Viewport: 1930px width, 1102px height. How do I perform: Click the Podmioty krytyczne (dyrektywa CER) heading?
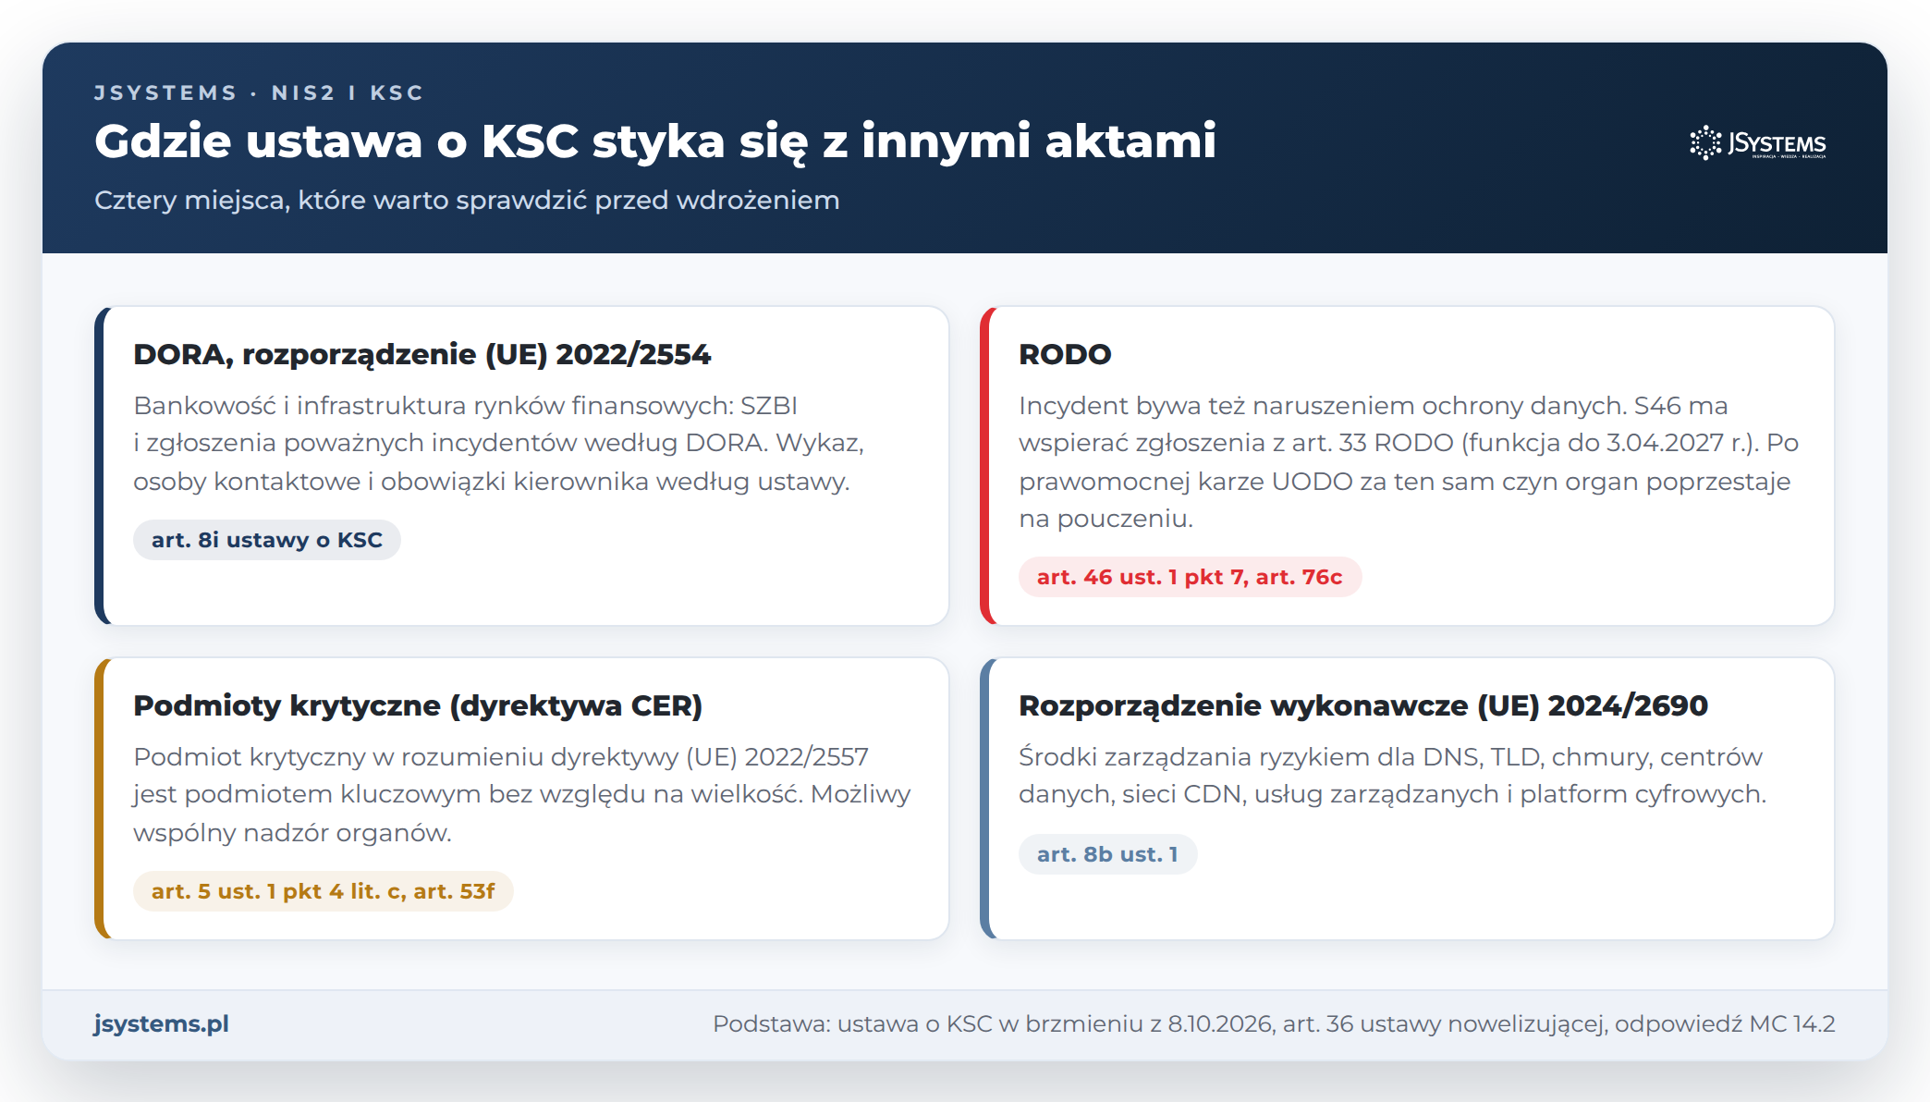[x=418, y=705]
